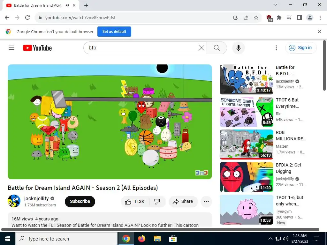The height and width of the screenshot is (245, 327).
Task: Like the video with thumbs up
Action: (x=135, y=202)
